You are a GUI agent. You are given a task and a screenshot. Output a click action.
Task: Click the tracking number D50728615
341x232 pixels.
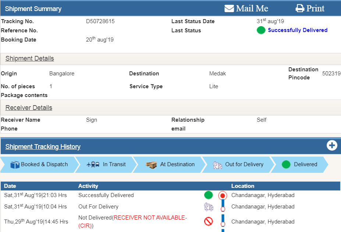point(100,21)
